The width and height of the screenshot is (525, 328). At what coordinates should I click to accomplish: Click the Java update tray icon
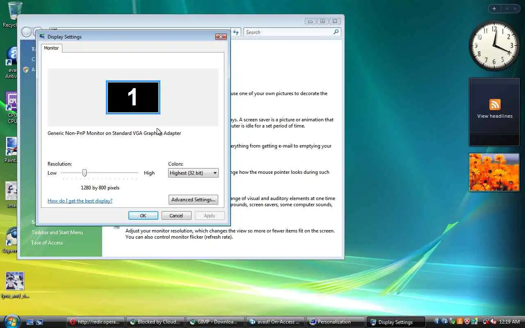[460, 321]
